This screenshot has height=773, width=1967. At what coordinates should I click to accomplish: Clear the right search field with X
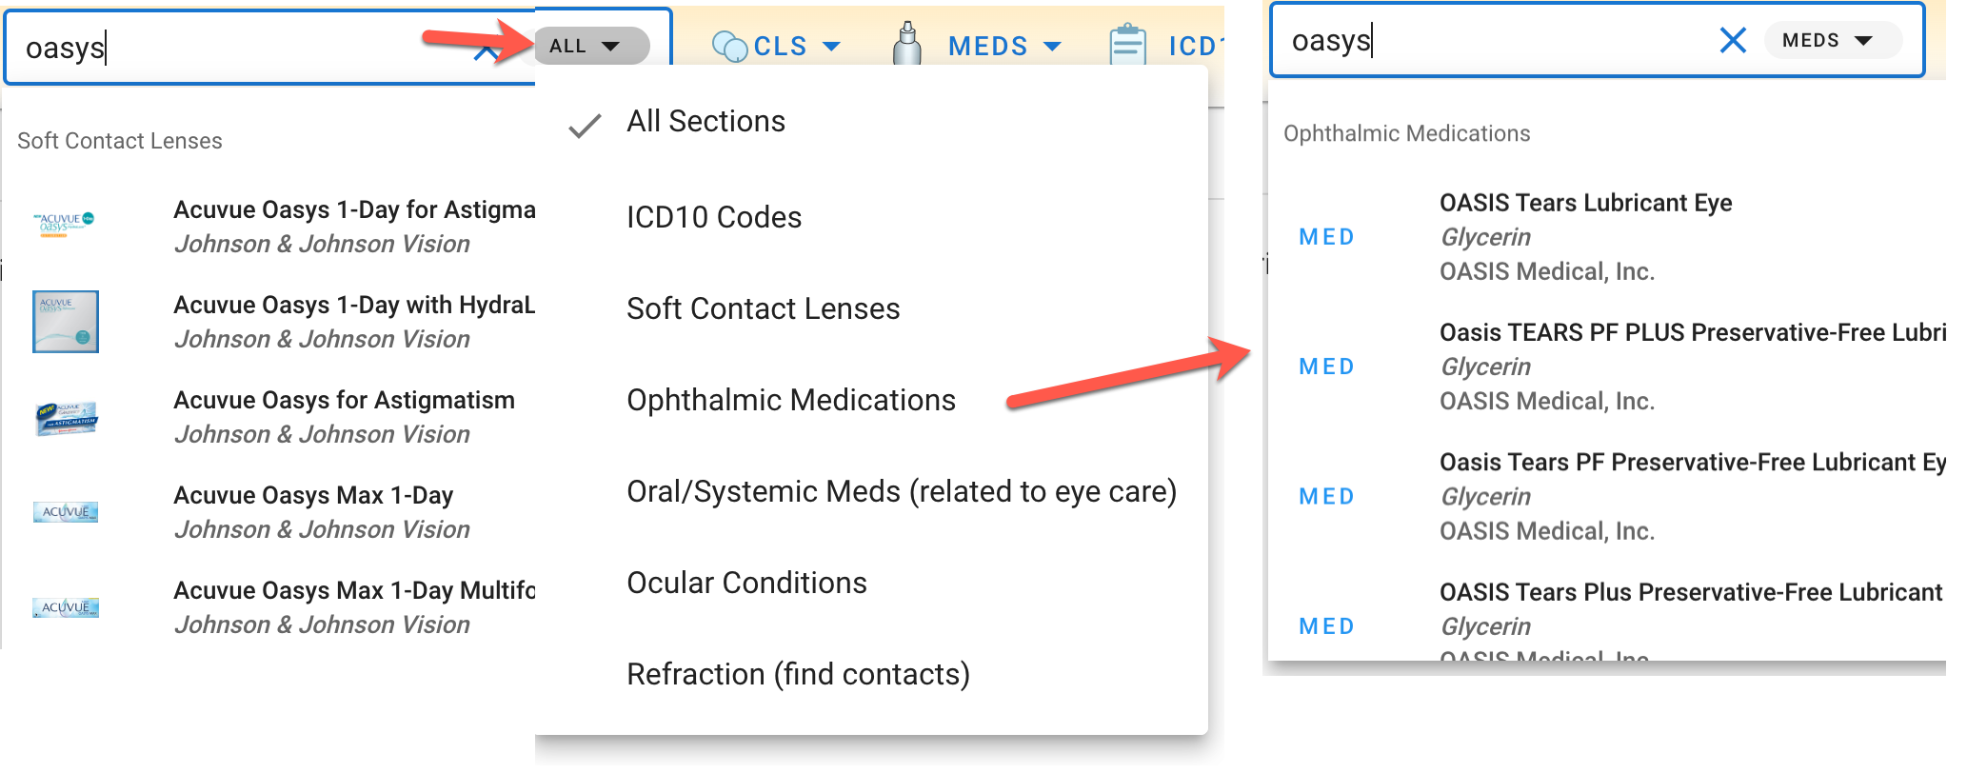pos(1733,40)
